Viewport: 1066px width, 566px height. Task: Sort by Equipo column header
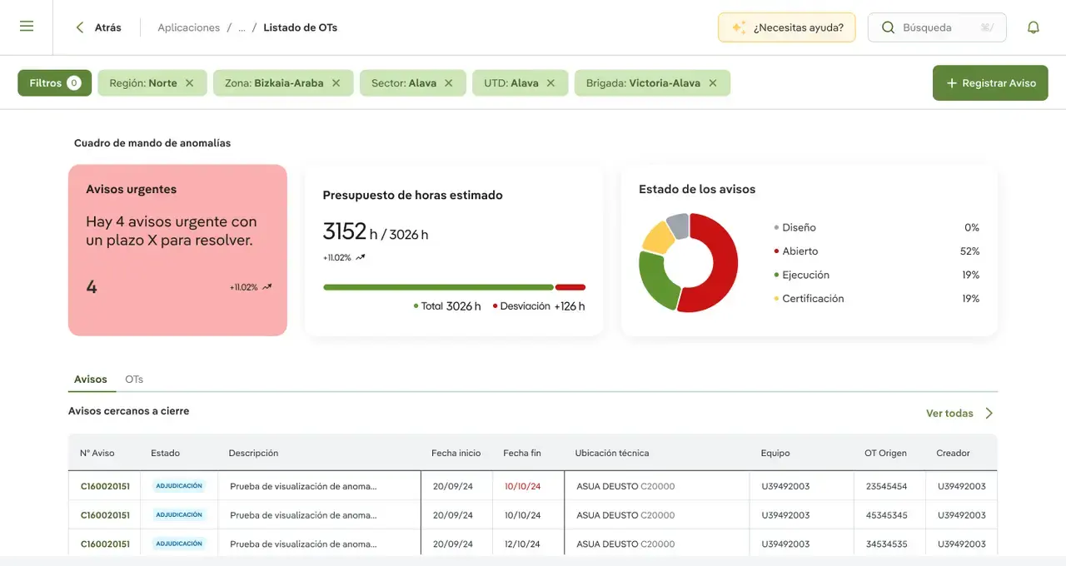click(775, 454)
